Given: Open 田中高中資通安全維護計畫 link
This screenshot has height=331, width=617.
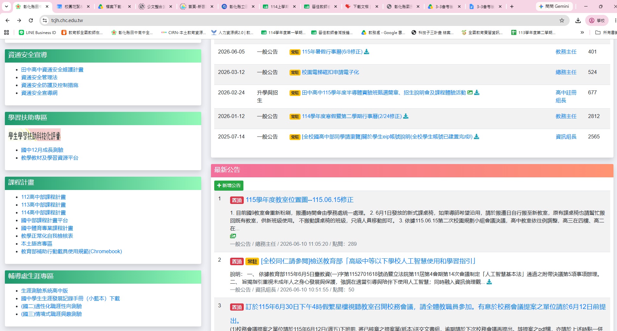Looking at the screenshot, I should (x=52, y=70).
